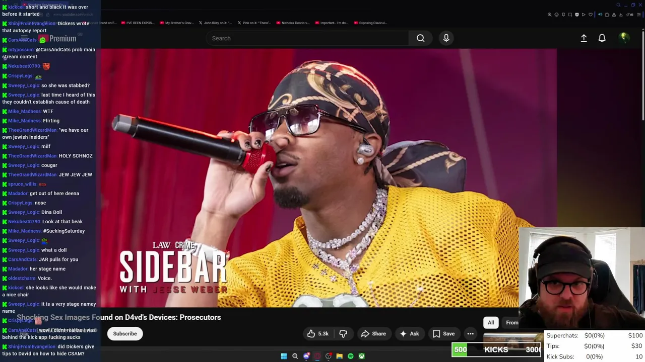Screen dimensions: 645x362
Task: Click chat message "Dina Doll"
Action: [x=51, y=212]
